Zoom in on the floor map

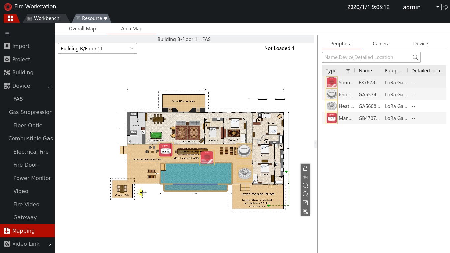tap(305, 185)
